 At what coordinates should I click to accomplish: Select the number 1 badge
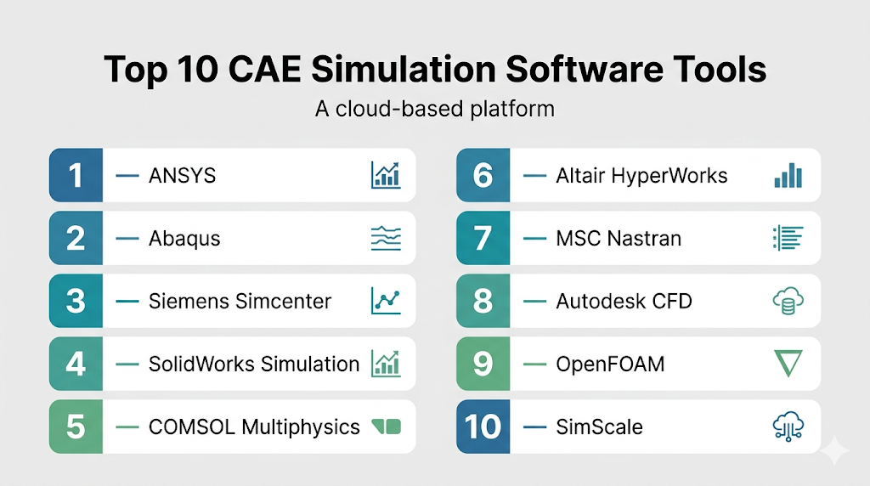76,176
